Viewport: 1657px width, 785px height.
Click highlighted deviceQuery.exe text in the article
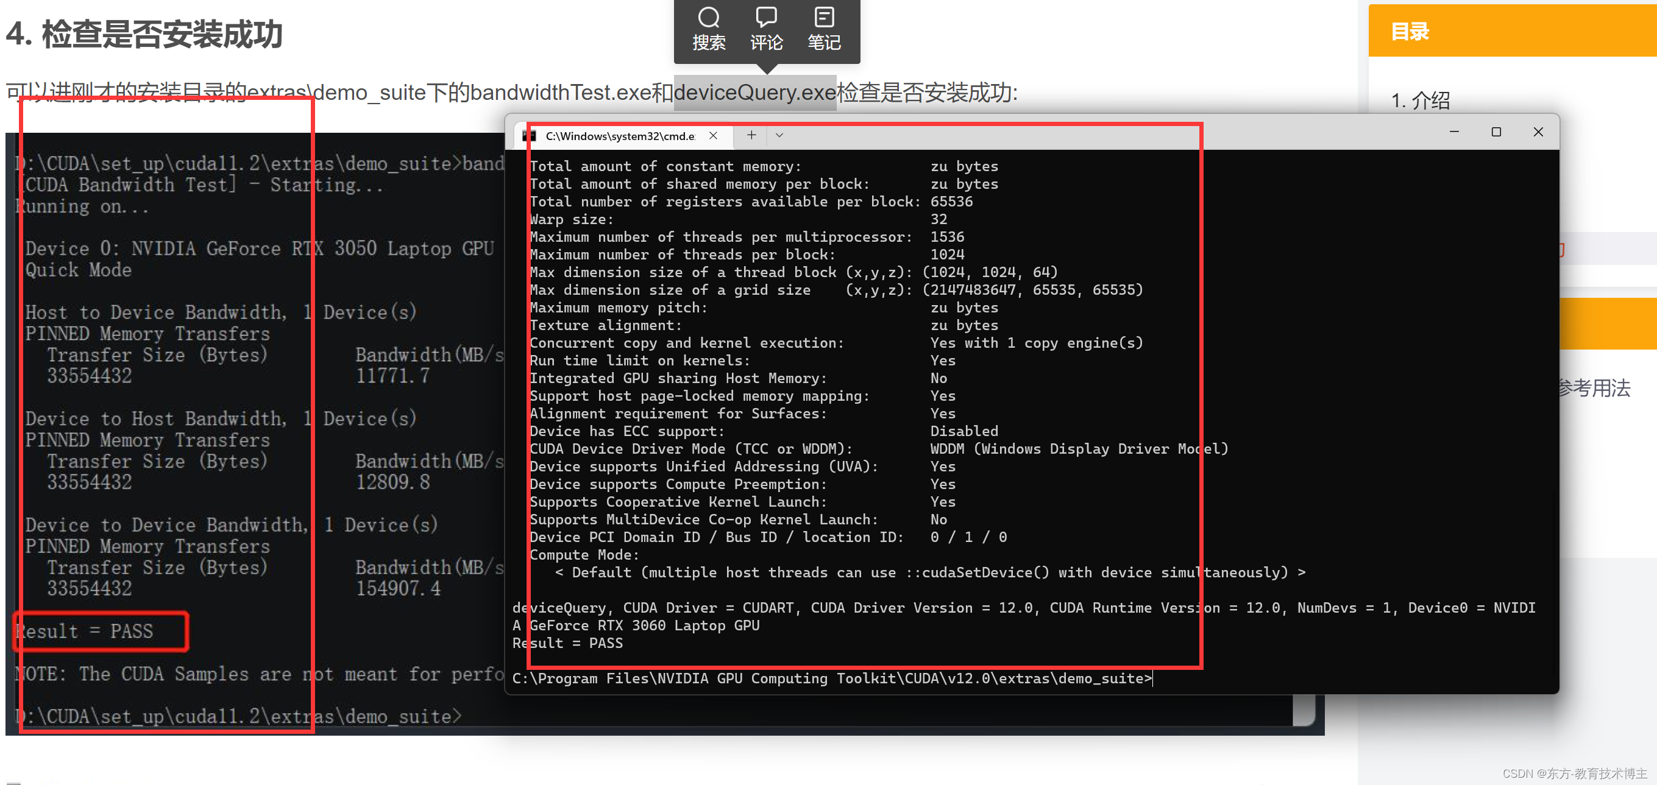tap(754, 93)
